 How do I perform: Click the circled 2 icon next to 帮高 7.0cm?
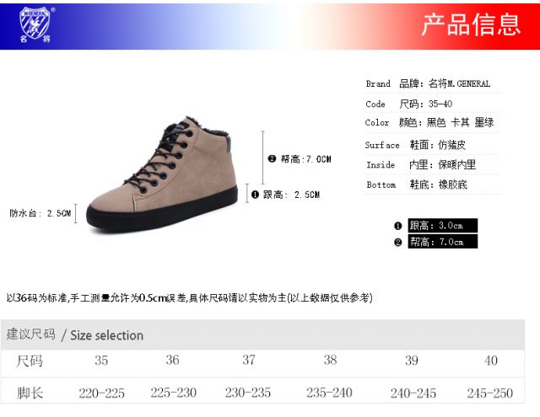coord(397,243)
